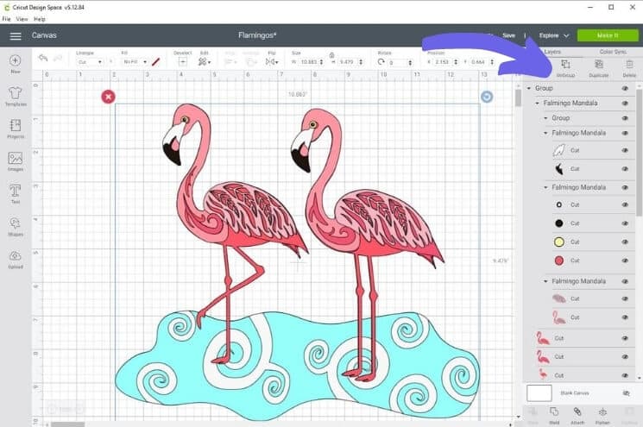Image resolution: width=643 pixels, height=427 pixels.
Task: Switch to the Color Sync tab
Action: [613, 52]
